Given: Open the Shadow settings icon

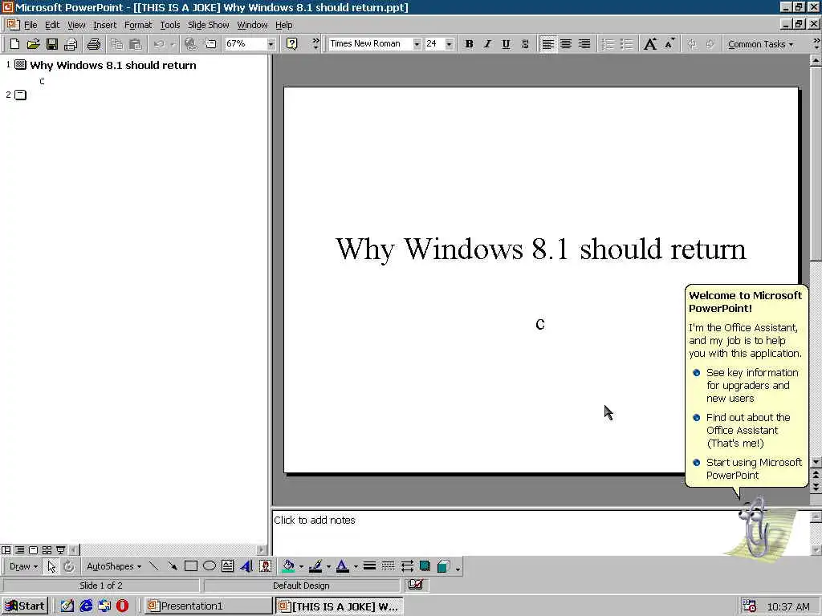Looking at the screenshot, I should coord(425,566).
